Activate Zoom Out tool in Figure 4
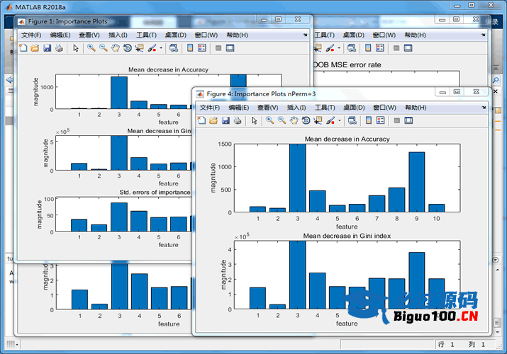This screenshot has height=354, width=507. pos(282,120)
